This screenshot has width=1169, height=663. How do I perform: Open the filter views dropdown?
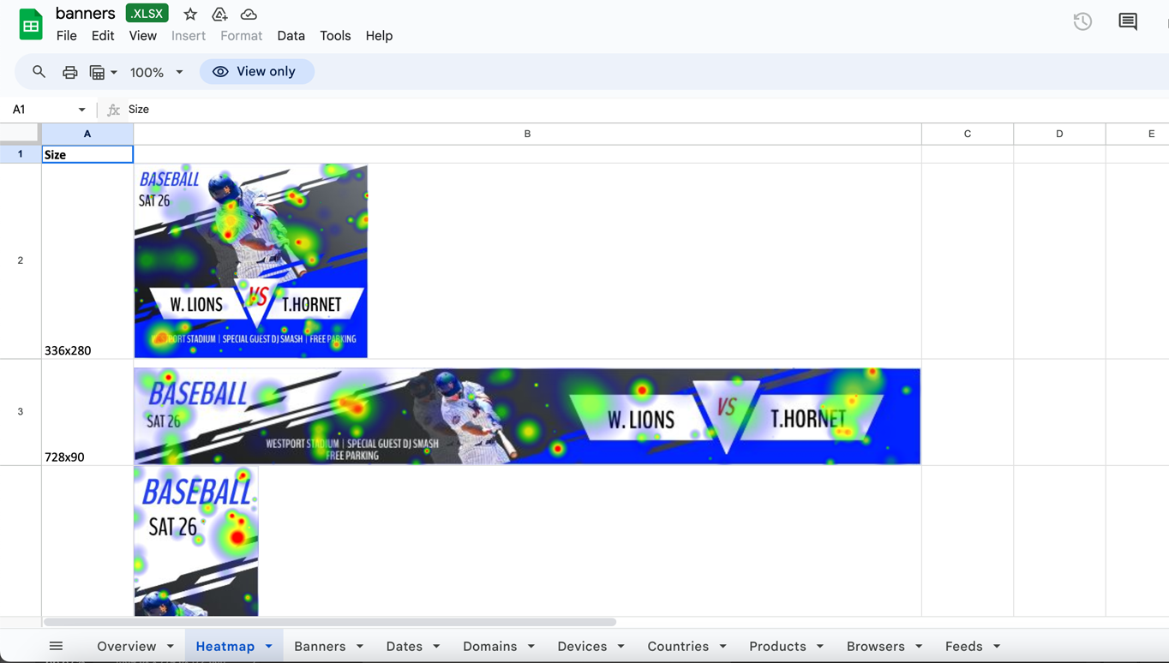point(103,72)
